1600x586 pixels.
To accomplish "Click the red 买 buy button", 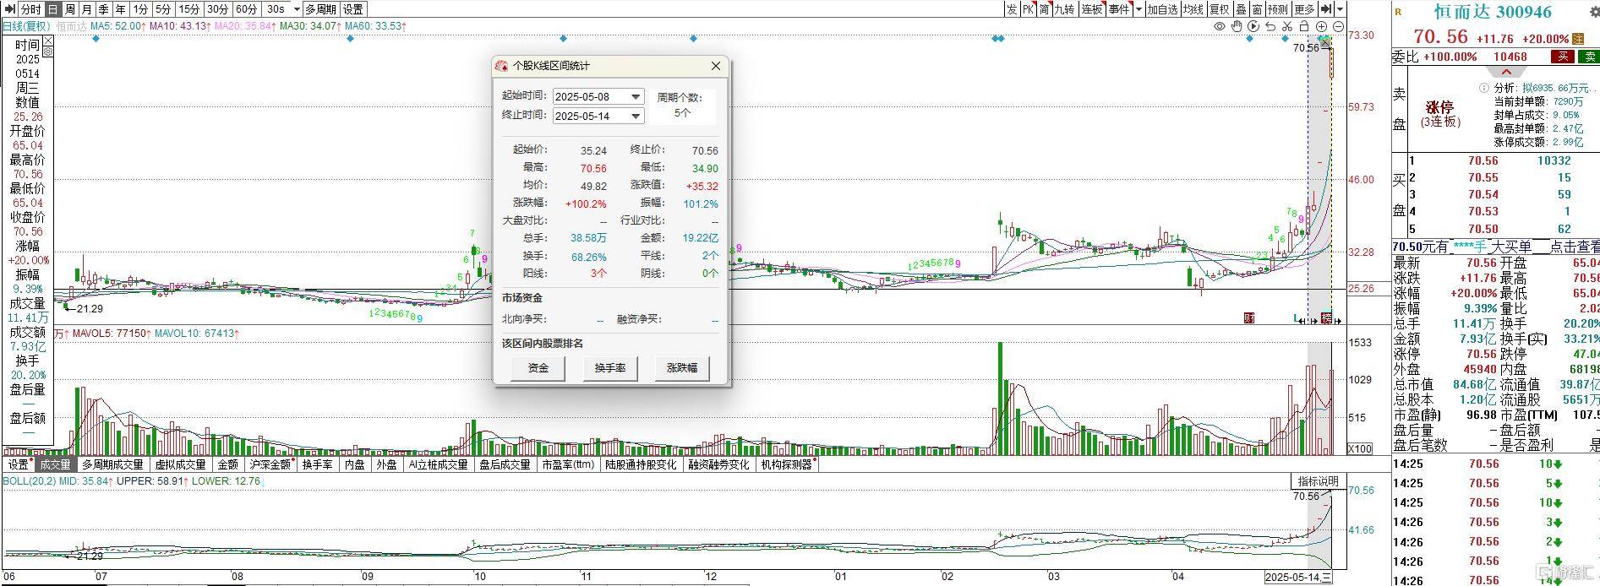I will tap(1562, 57).
